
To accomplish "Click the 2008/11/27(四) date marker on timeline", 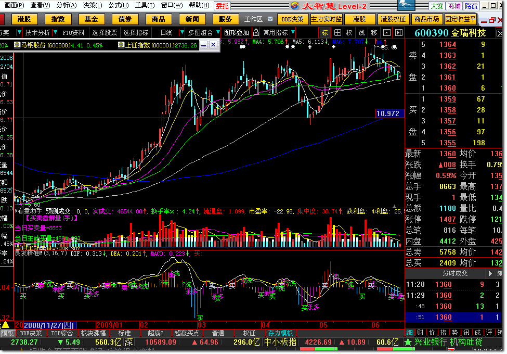I will pyautogui.click(x=49, y=325).
